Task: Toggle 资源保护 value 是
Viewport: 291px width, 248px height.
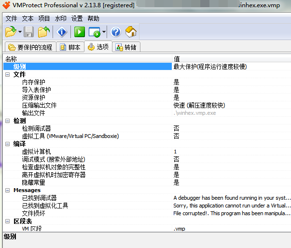Action: (176, 97)
